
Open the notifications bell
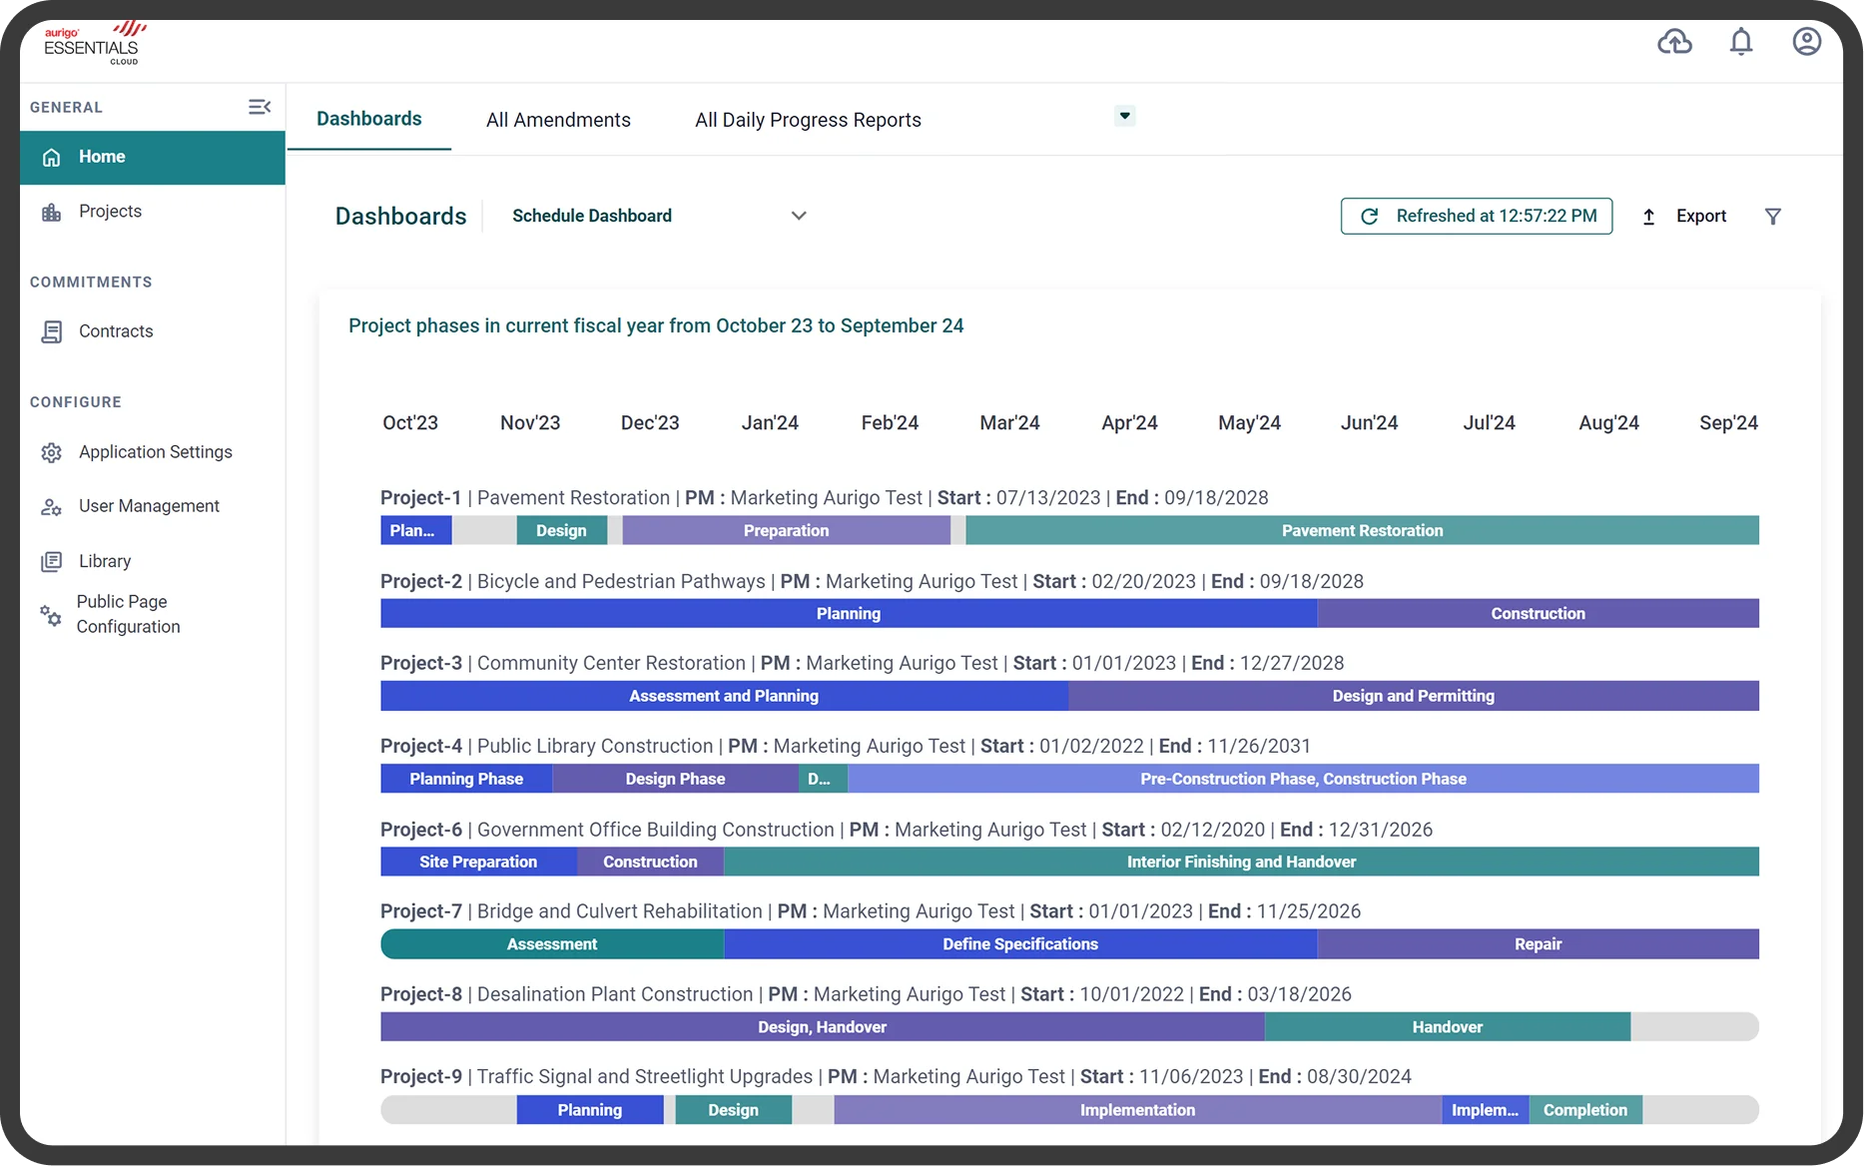click(x=1741, y=42)
